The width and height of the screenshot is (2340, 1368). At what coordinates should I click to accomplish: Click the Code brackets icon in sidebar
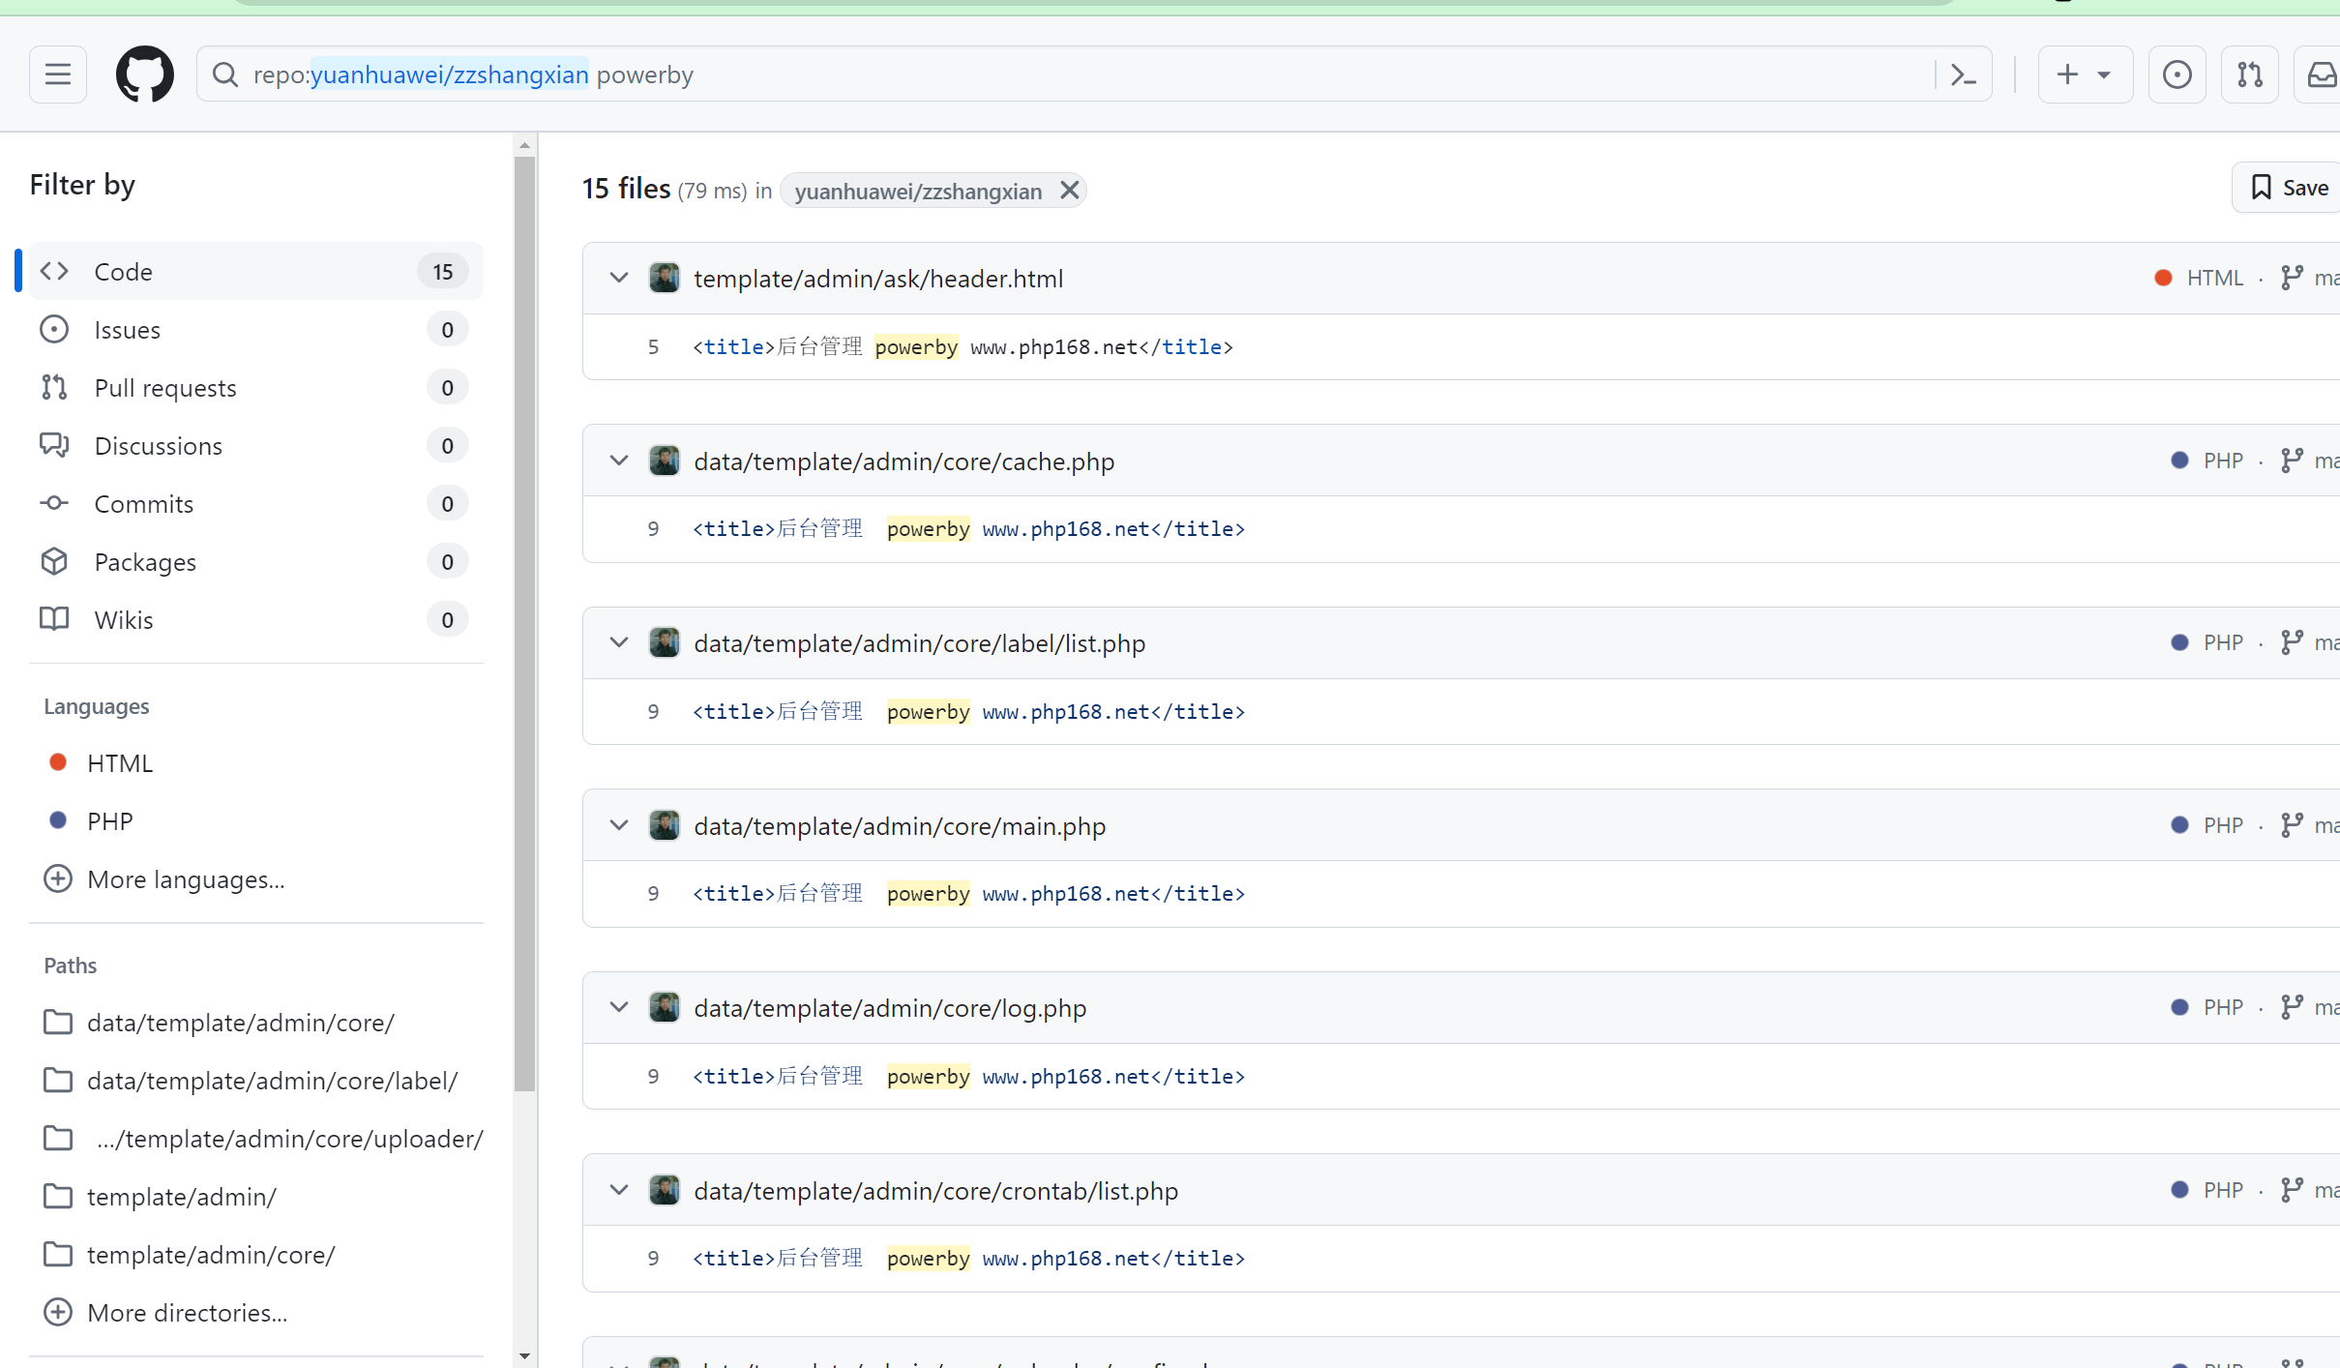click(x=54, y=271)
